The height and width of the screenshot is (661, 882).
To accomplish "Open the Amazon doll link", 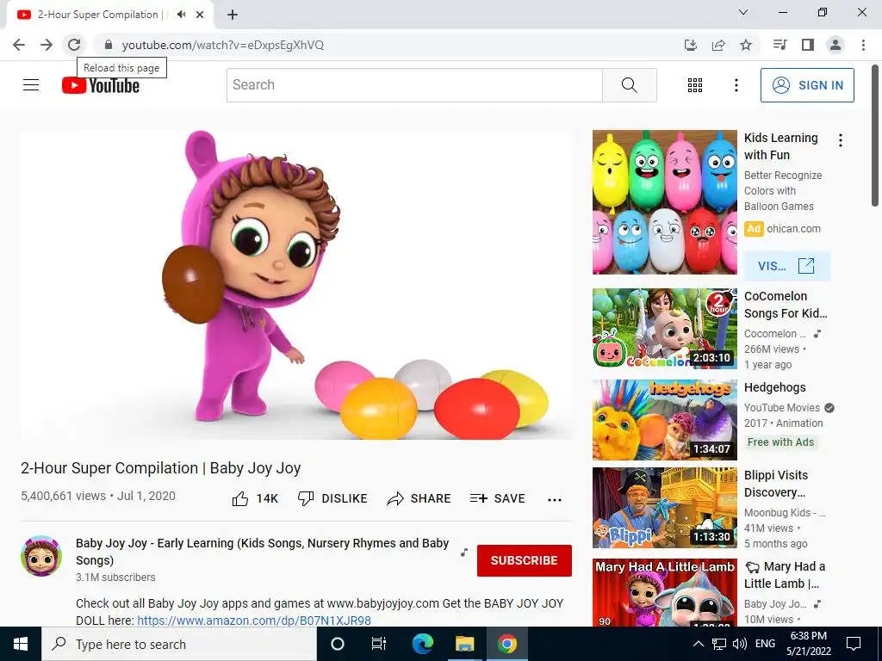I will coord(254,621).
